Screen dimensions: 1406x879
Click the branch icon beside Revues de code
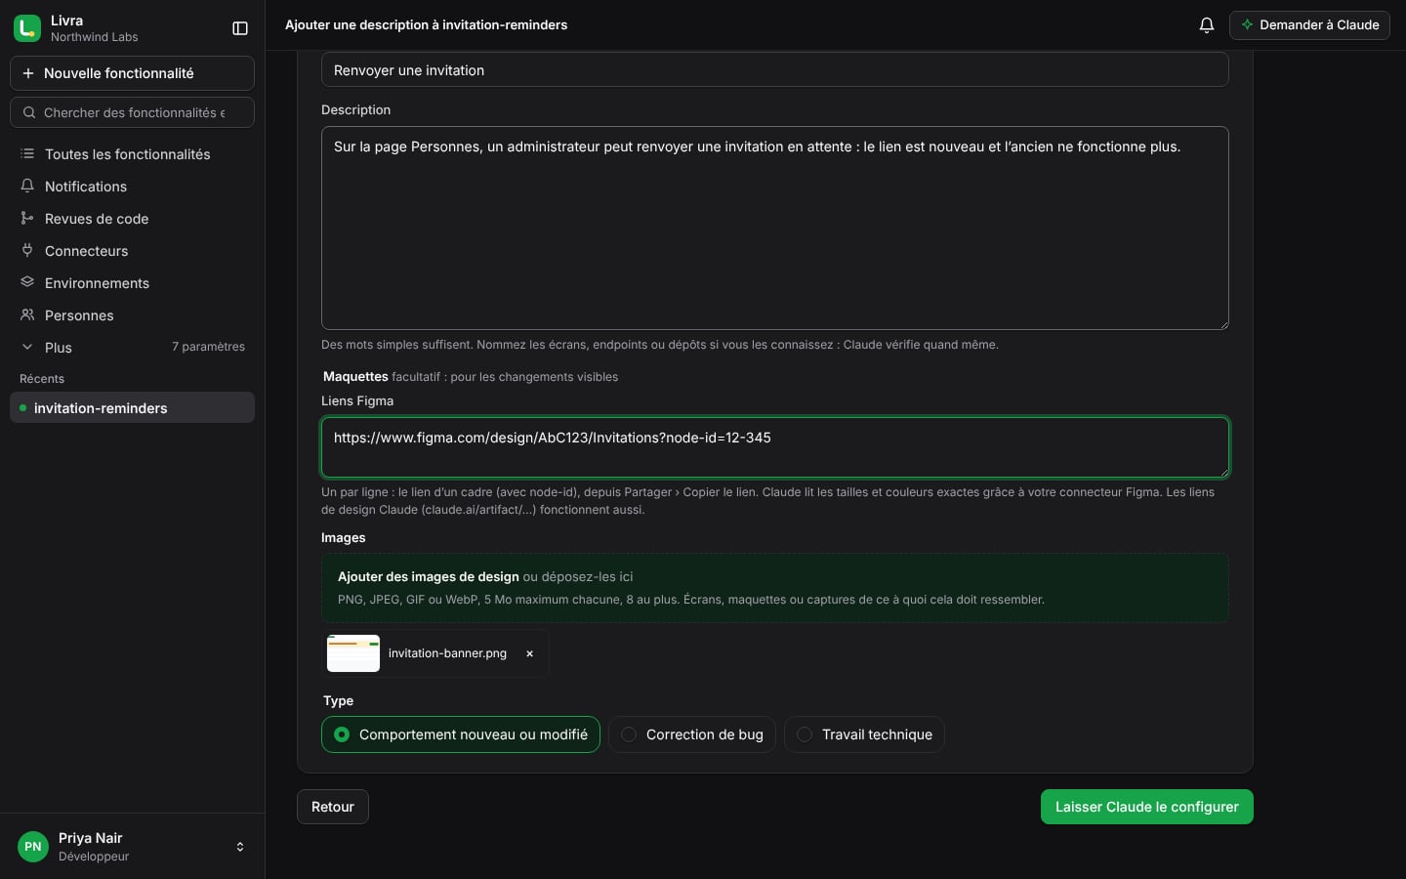click(x=27, y=219)
